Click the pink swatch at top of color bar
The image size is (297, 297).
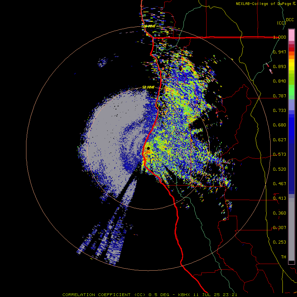pyautogui.click(x=291, y=35)
